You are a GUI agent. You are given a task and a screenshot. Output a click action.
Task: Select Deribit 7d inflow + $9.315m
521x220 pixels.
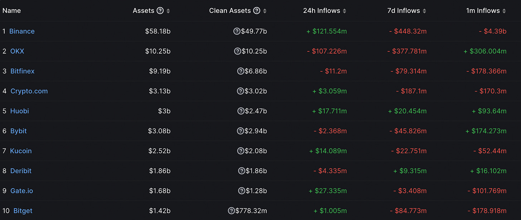pos(410,171)
